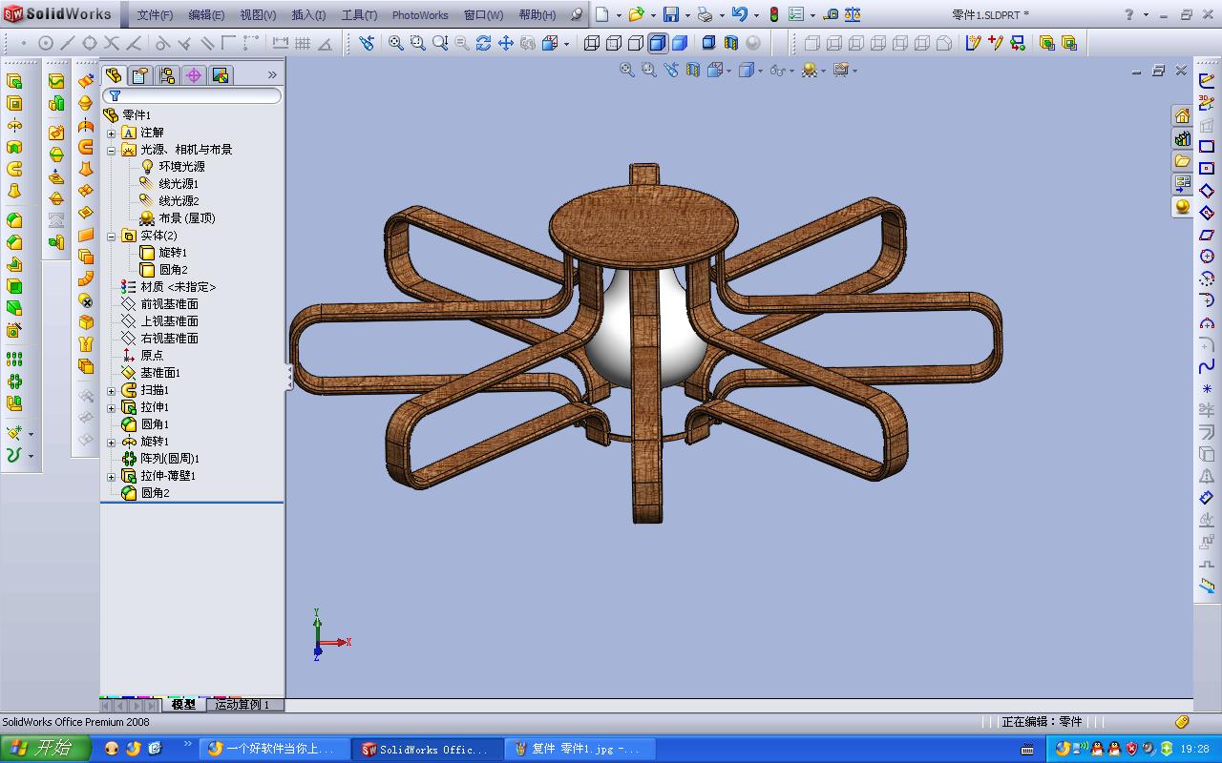Screen dimensions: 1222x763
Task: Expand the 注解 tree node
Action: pos(112,133)
